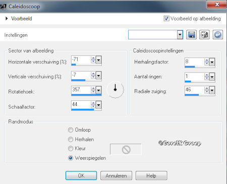227x184 pixels.
Task: Click the randomize parameters dice icon
Action: point(204,35)
